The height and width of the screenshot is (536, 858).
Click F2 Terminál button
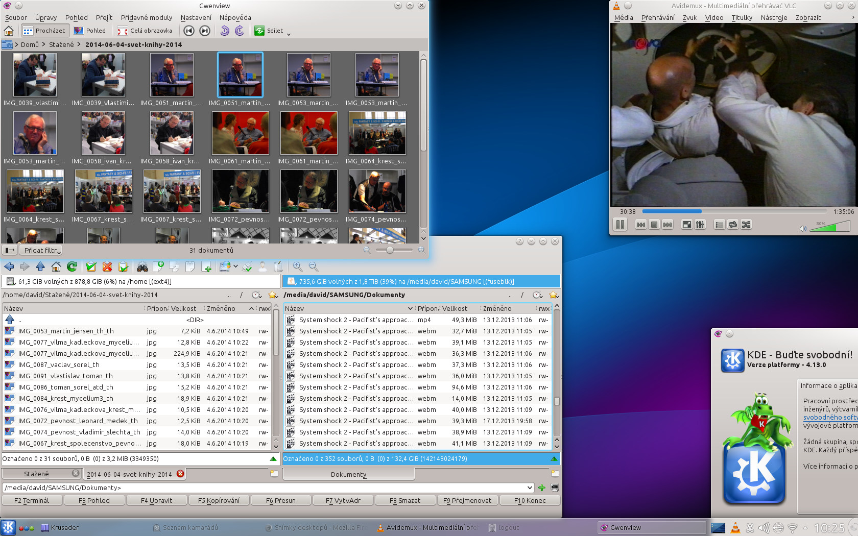tap(32, 500)
